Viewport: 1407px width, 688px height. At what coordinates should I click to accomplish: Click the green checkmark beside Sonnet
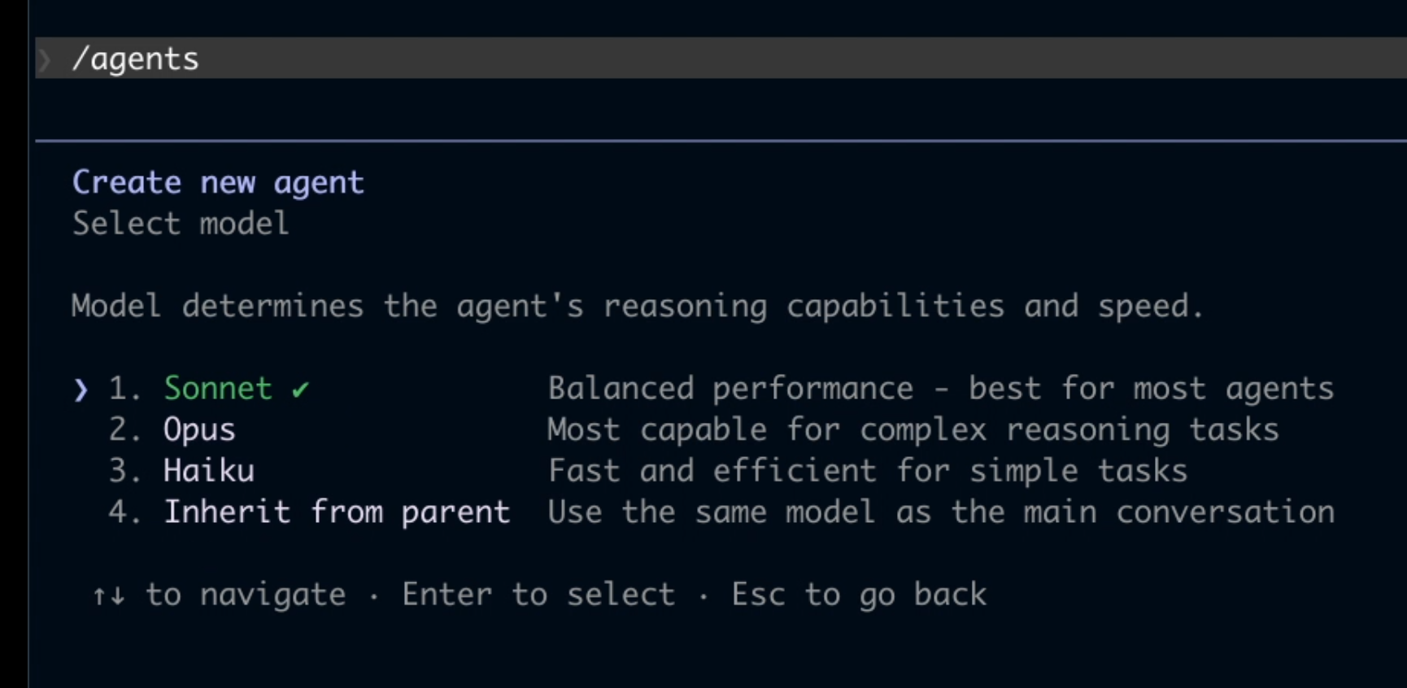pos(301,390)
